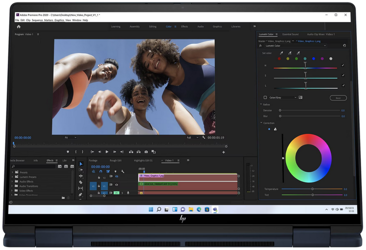Select the Pen tool
Image resolution: width=366 pixels, height=250 pixels.
81,194
